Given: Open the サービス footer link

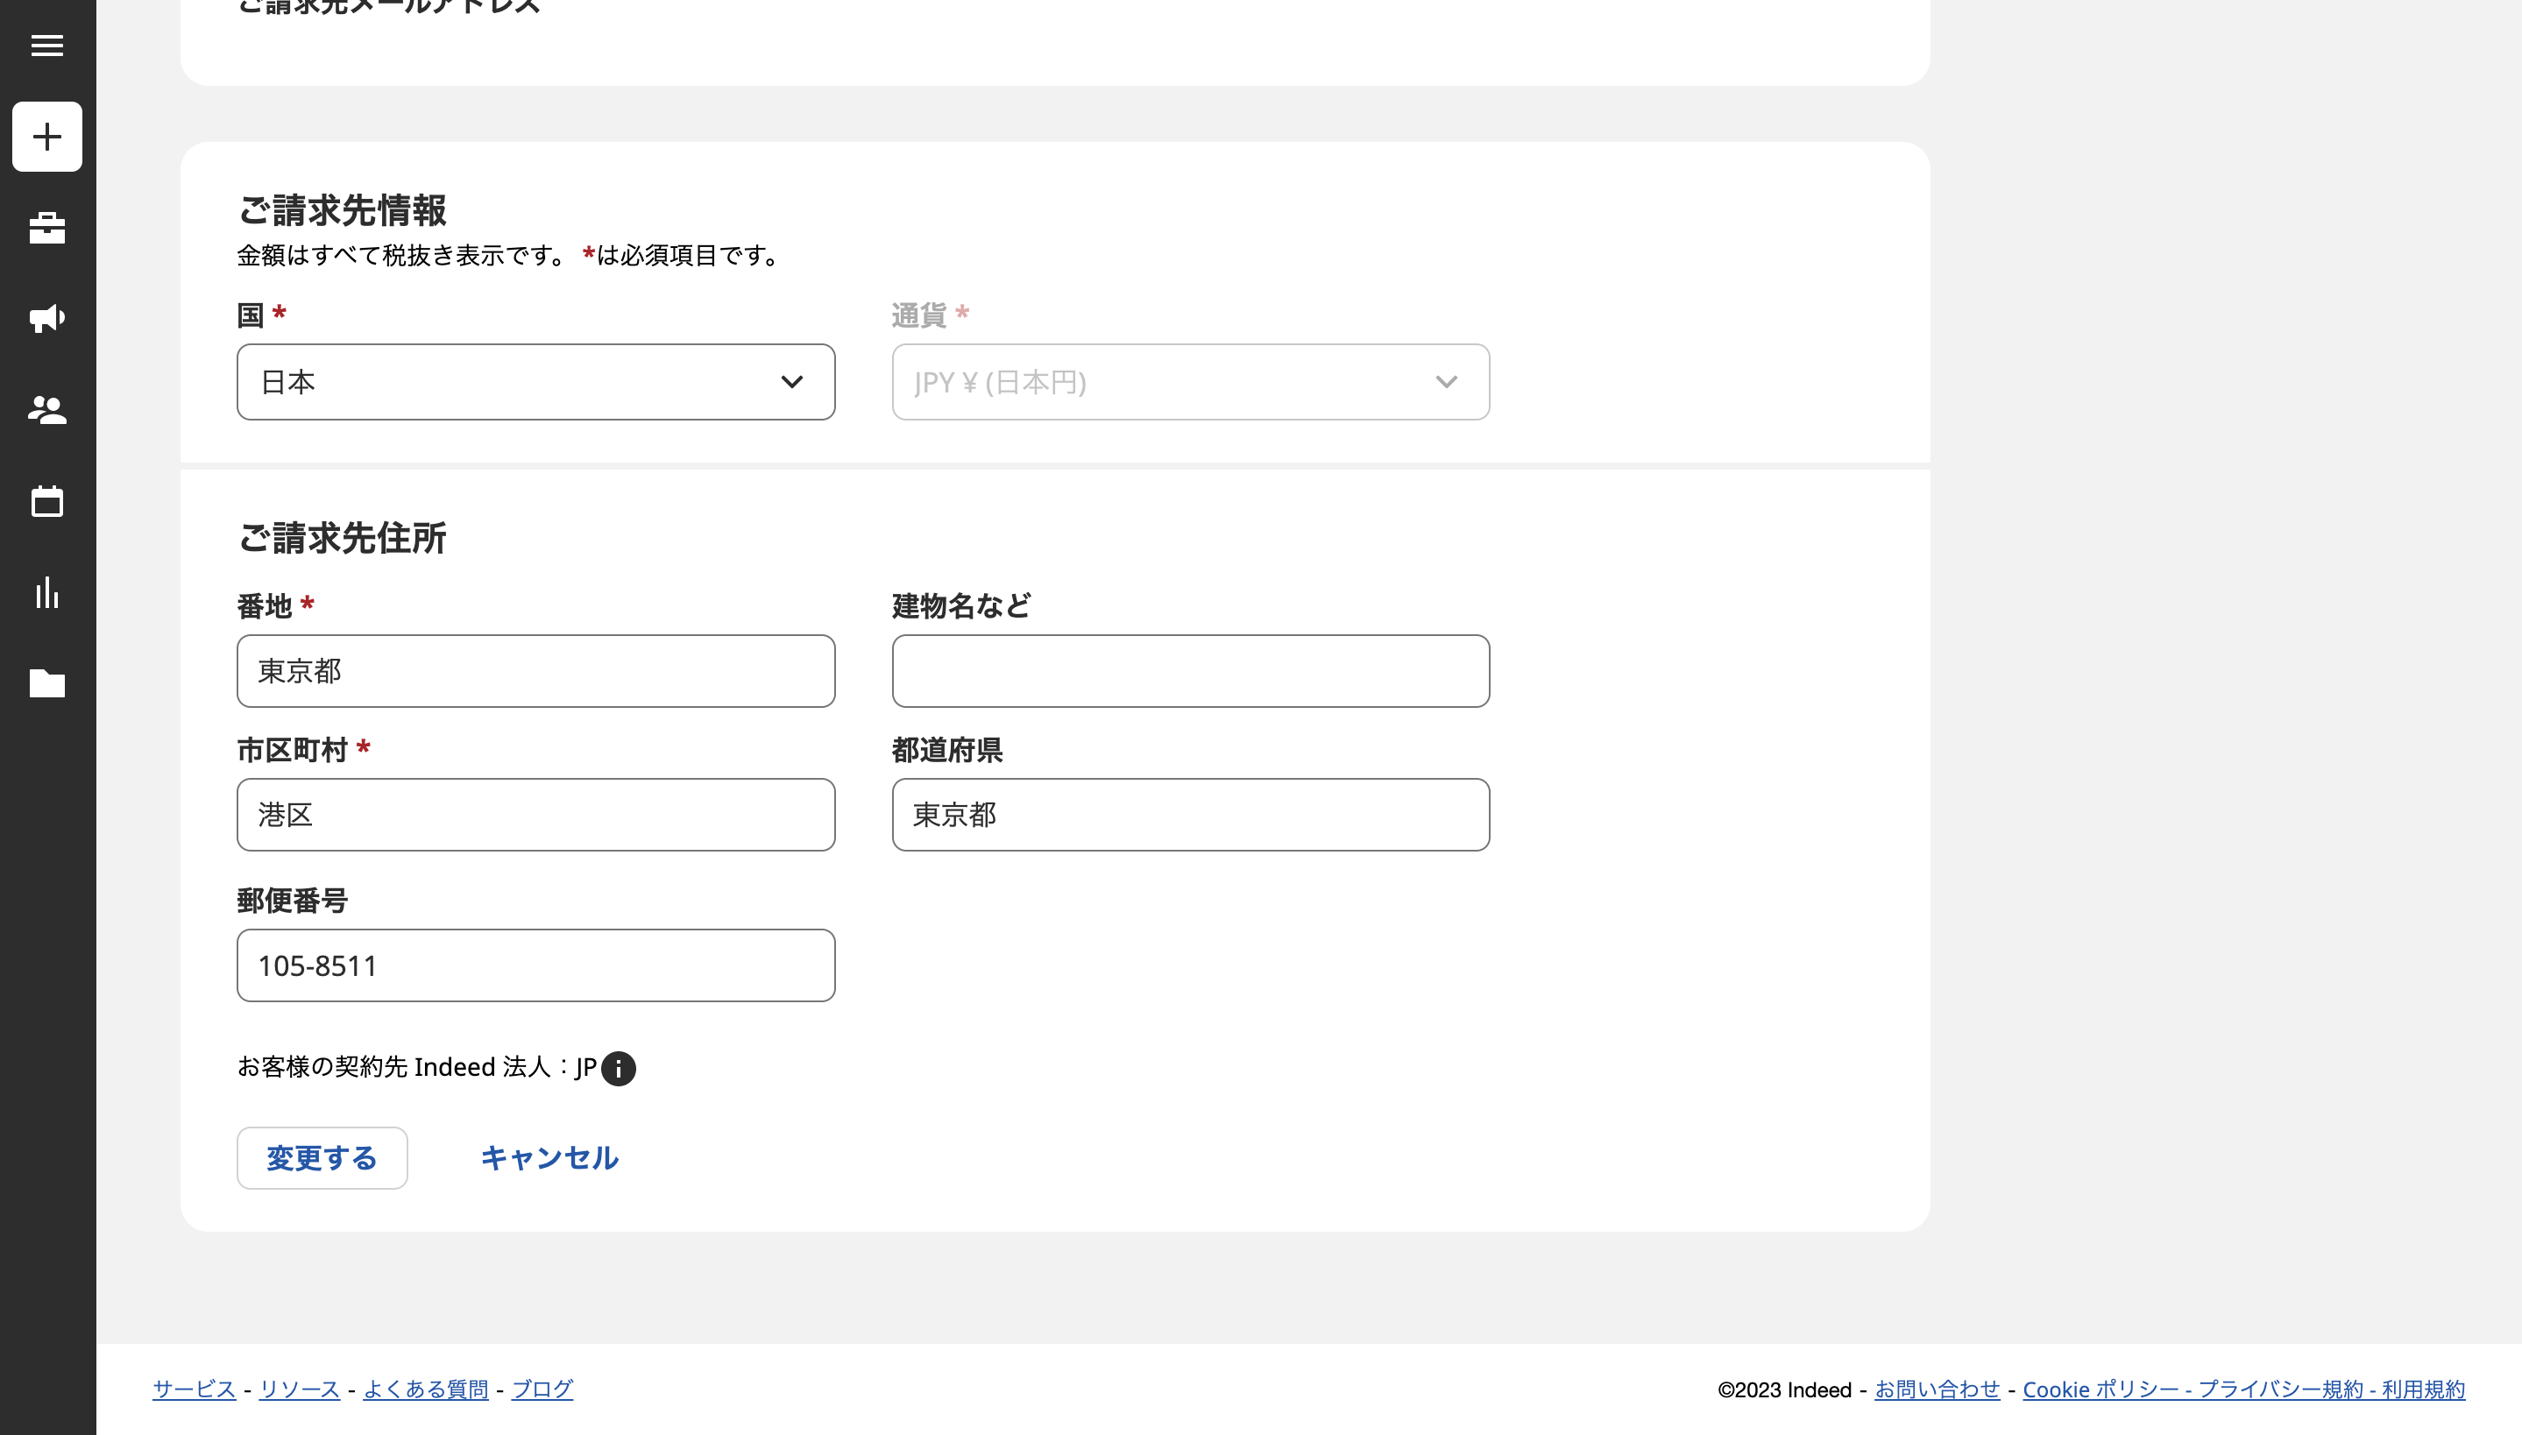Looking at the screenshot, I should coord(195,1389).
